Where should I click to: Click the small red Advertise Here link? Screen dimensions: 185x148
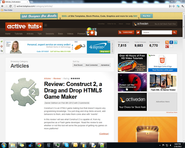pyautogui.click(x=171, y=112)
